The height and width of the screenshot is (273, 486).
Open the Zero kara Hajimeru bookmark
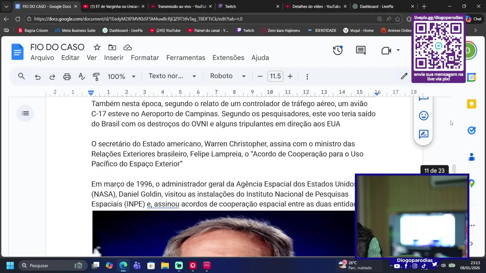coord(280,30)
